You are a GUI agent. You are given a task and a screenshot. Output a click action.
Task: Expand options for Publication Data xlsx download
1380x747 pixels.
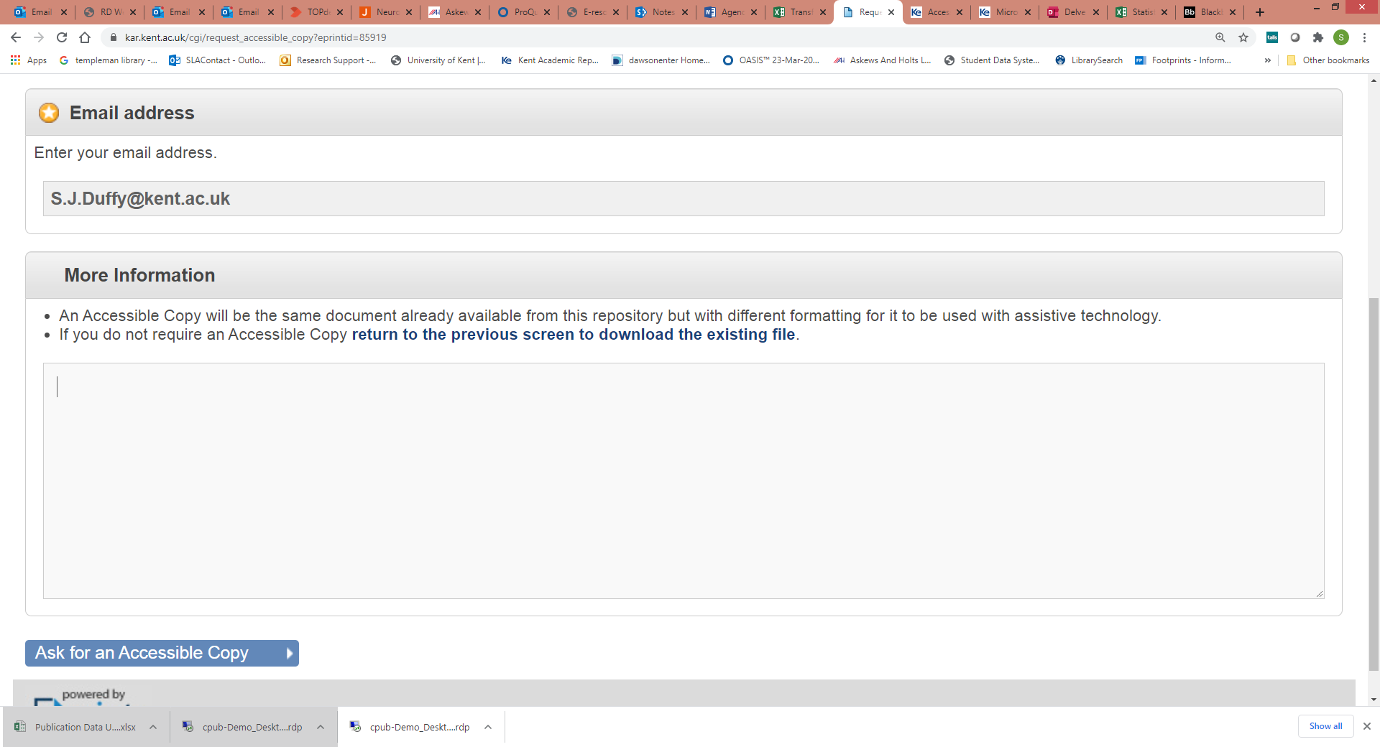point(153,727)
